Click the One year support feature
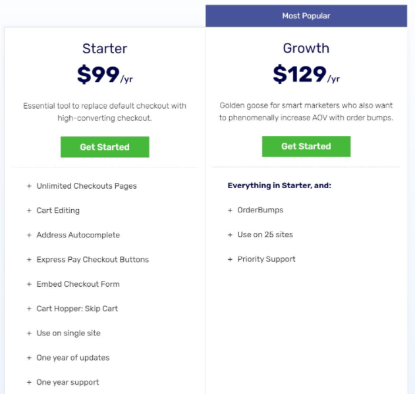This screenshot has width=415, height=394. click(x=68, y=382)
